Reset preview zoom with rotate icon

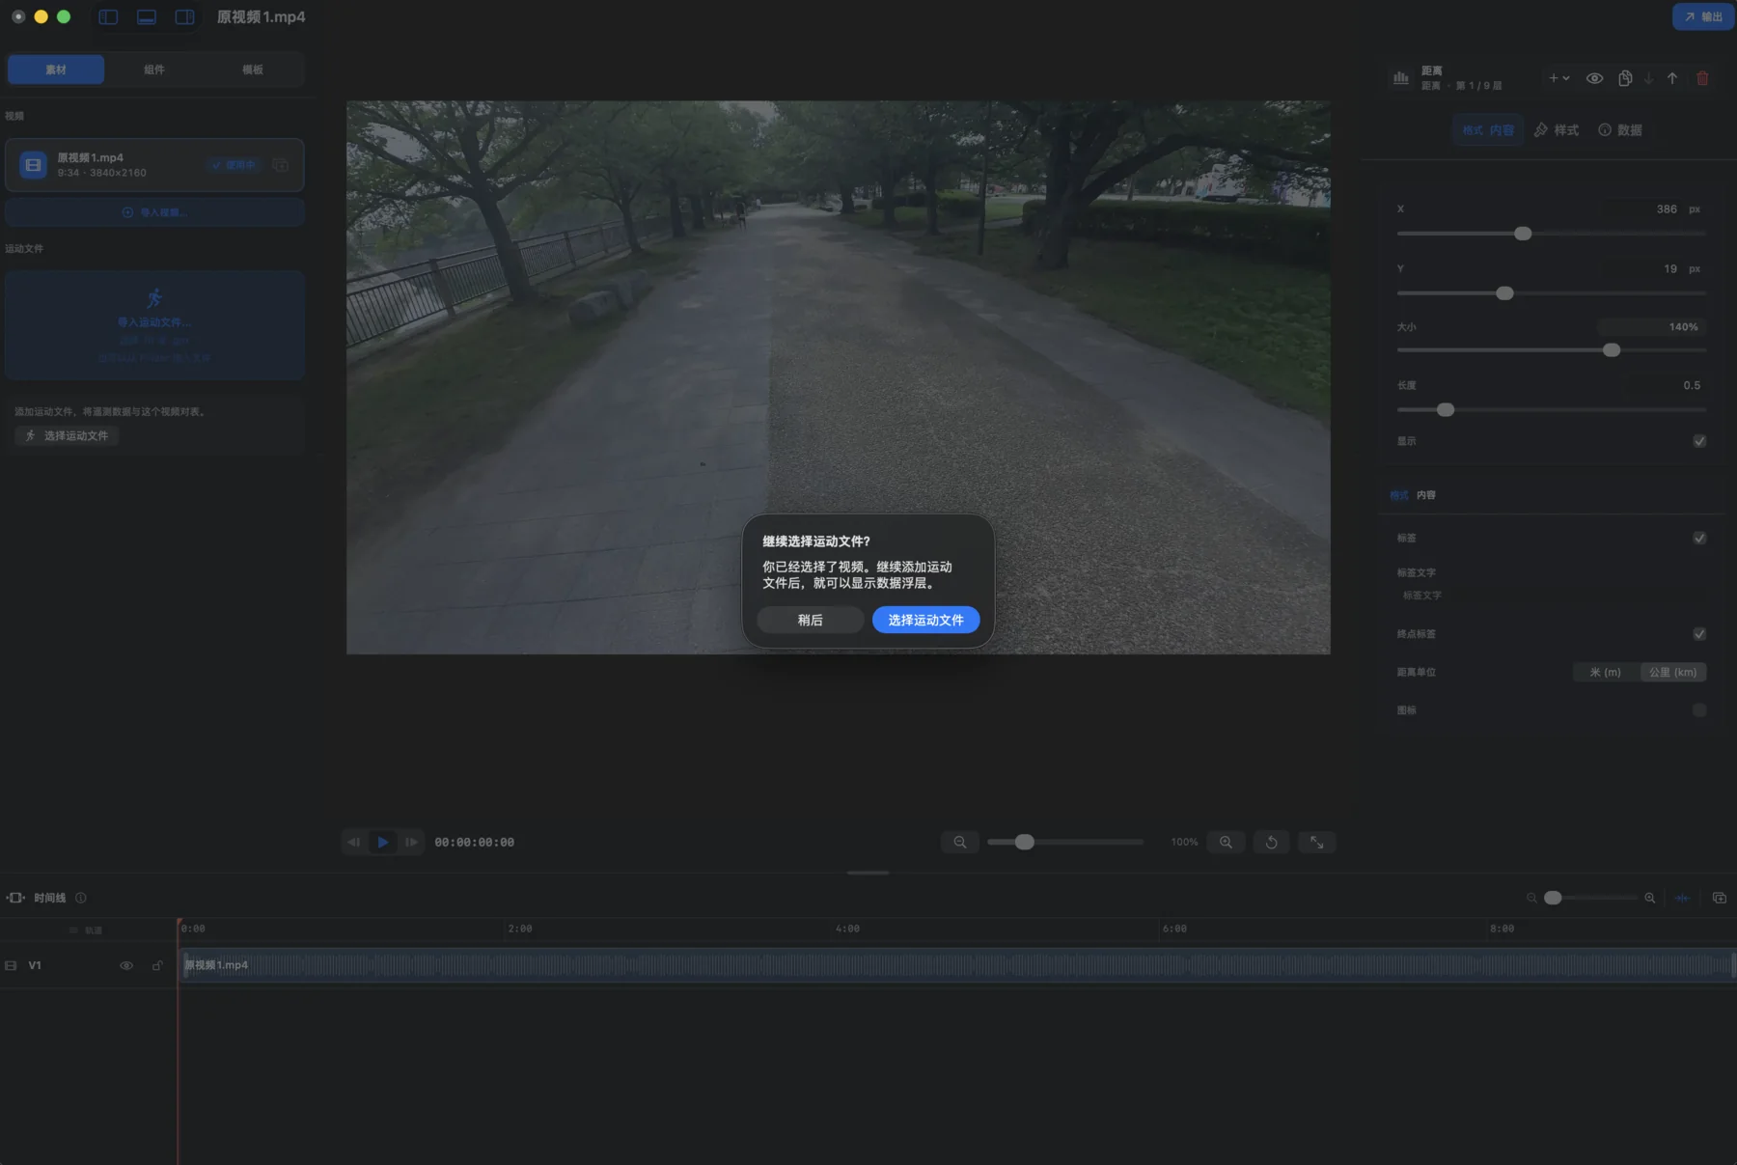[1272, 842]
